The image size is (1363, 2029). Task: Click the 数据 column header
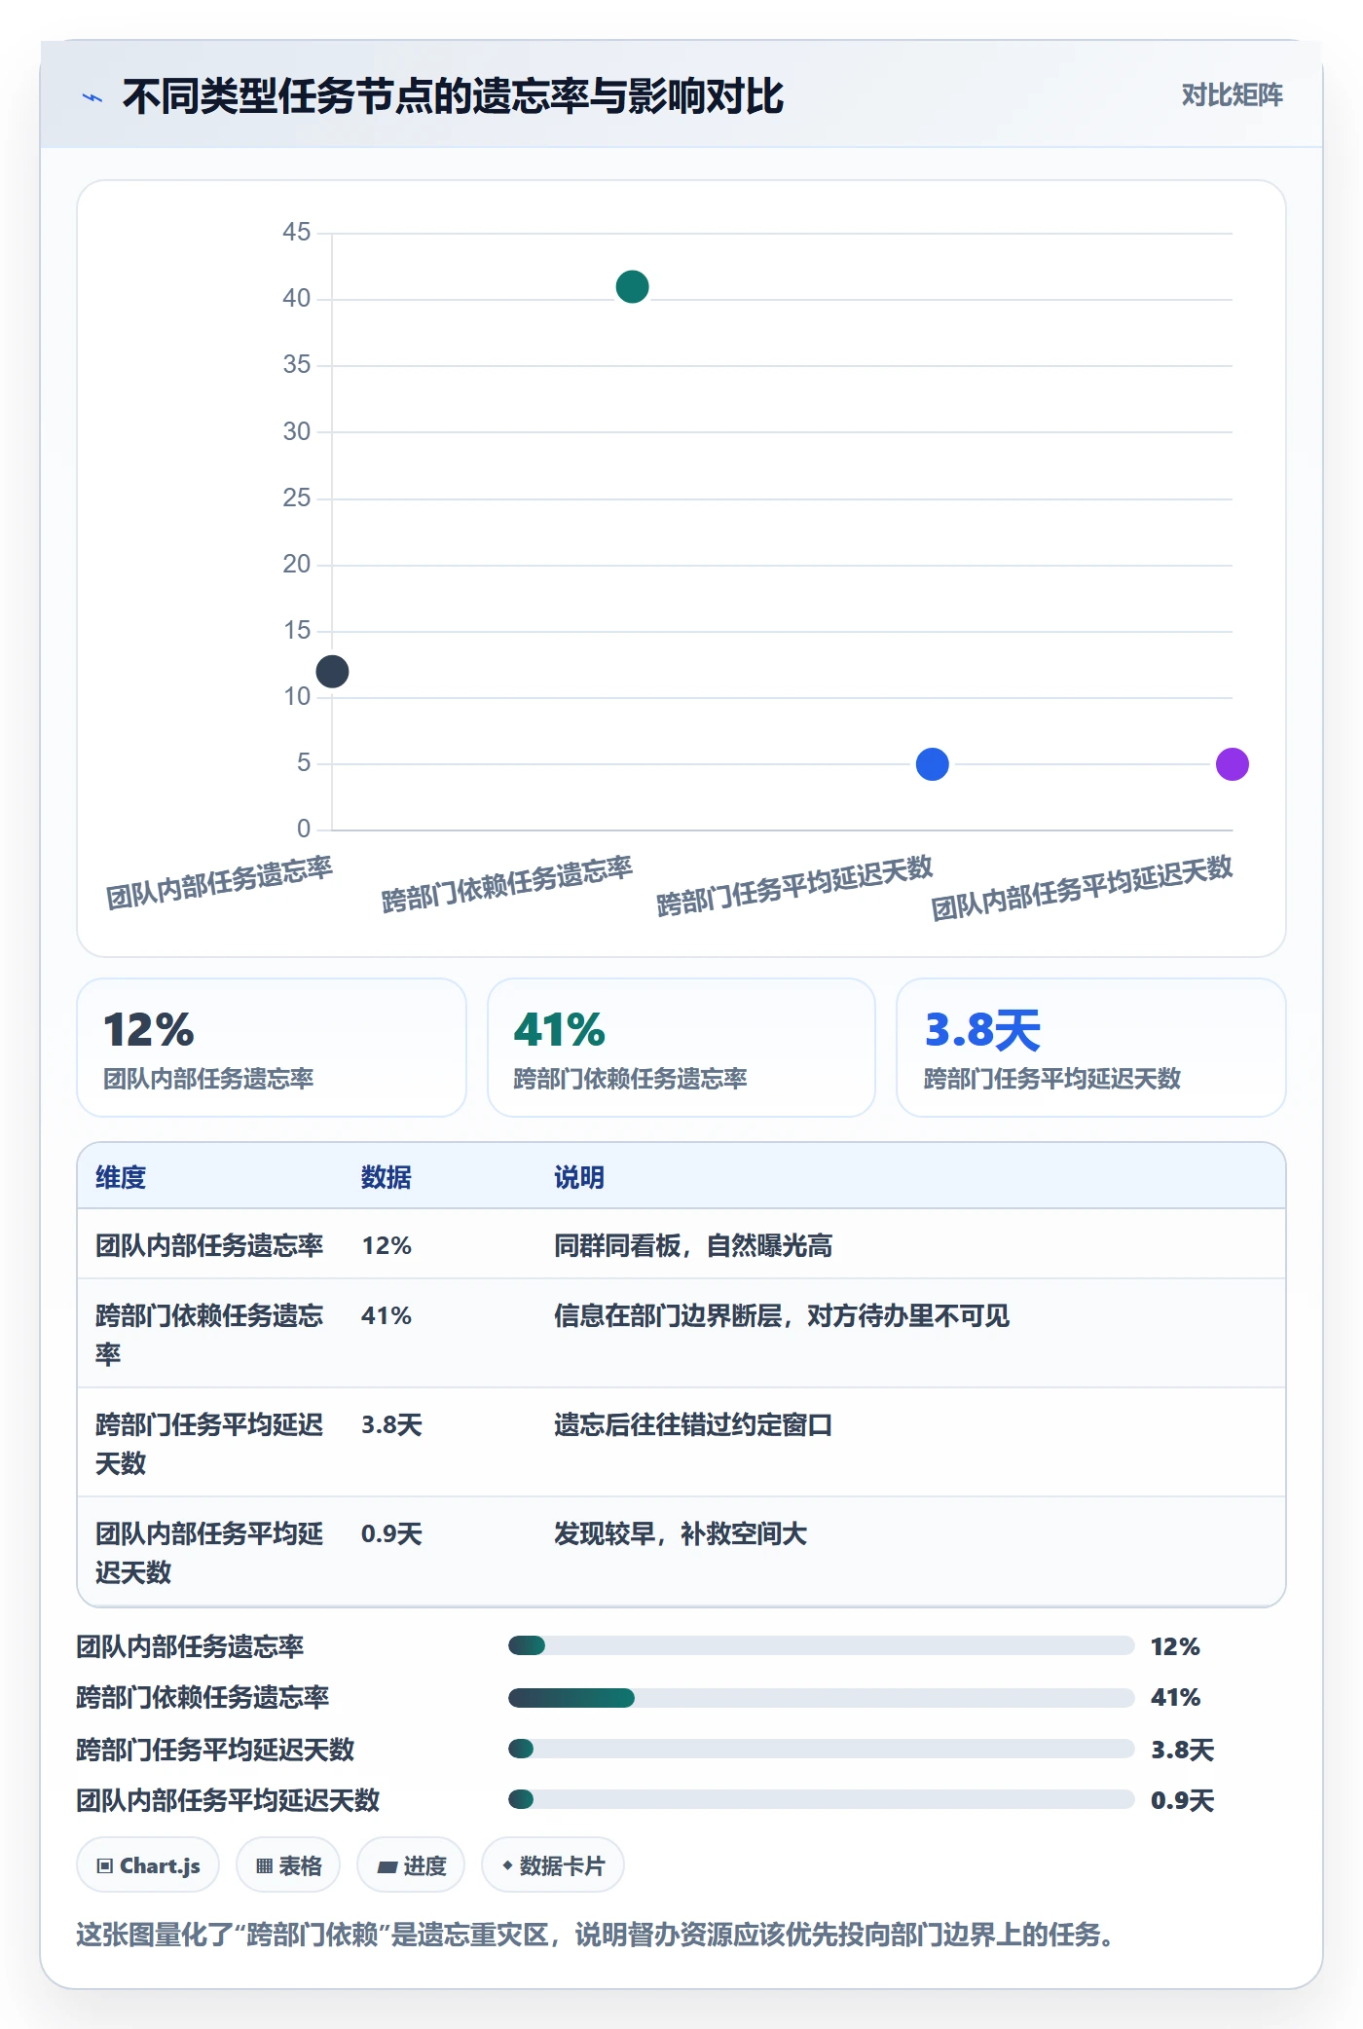(x=386, y=1177)
